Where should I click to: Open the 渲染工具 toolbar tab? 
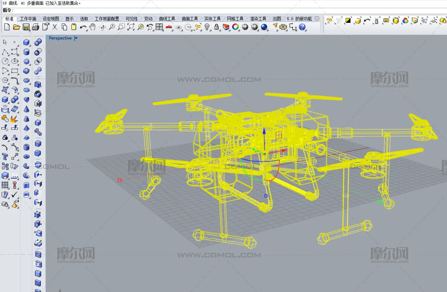point(258,19)
